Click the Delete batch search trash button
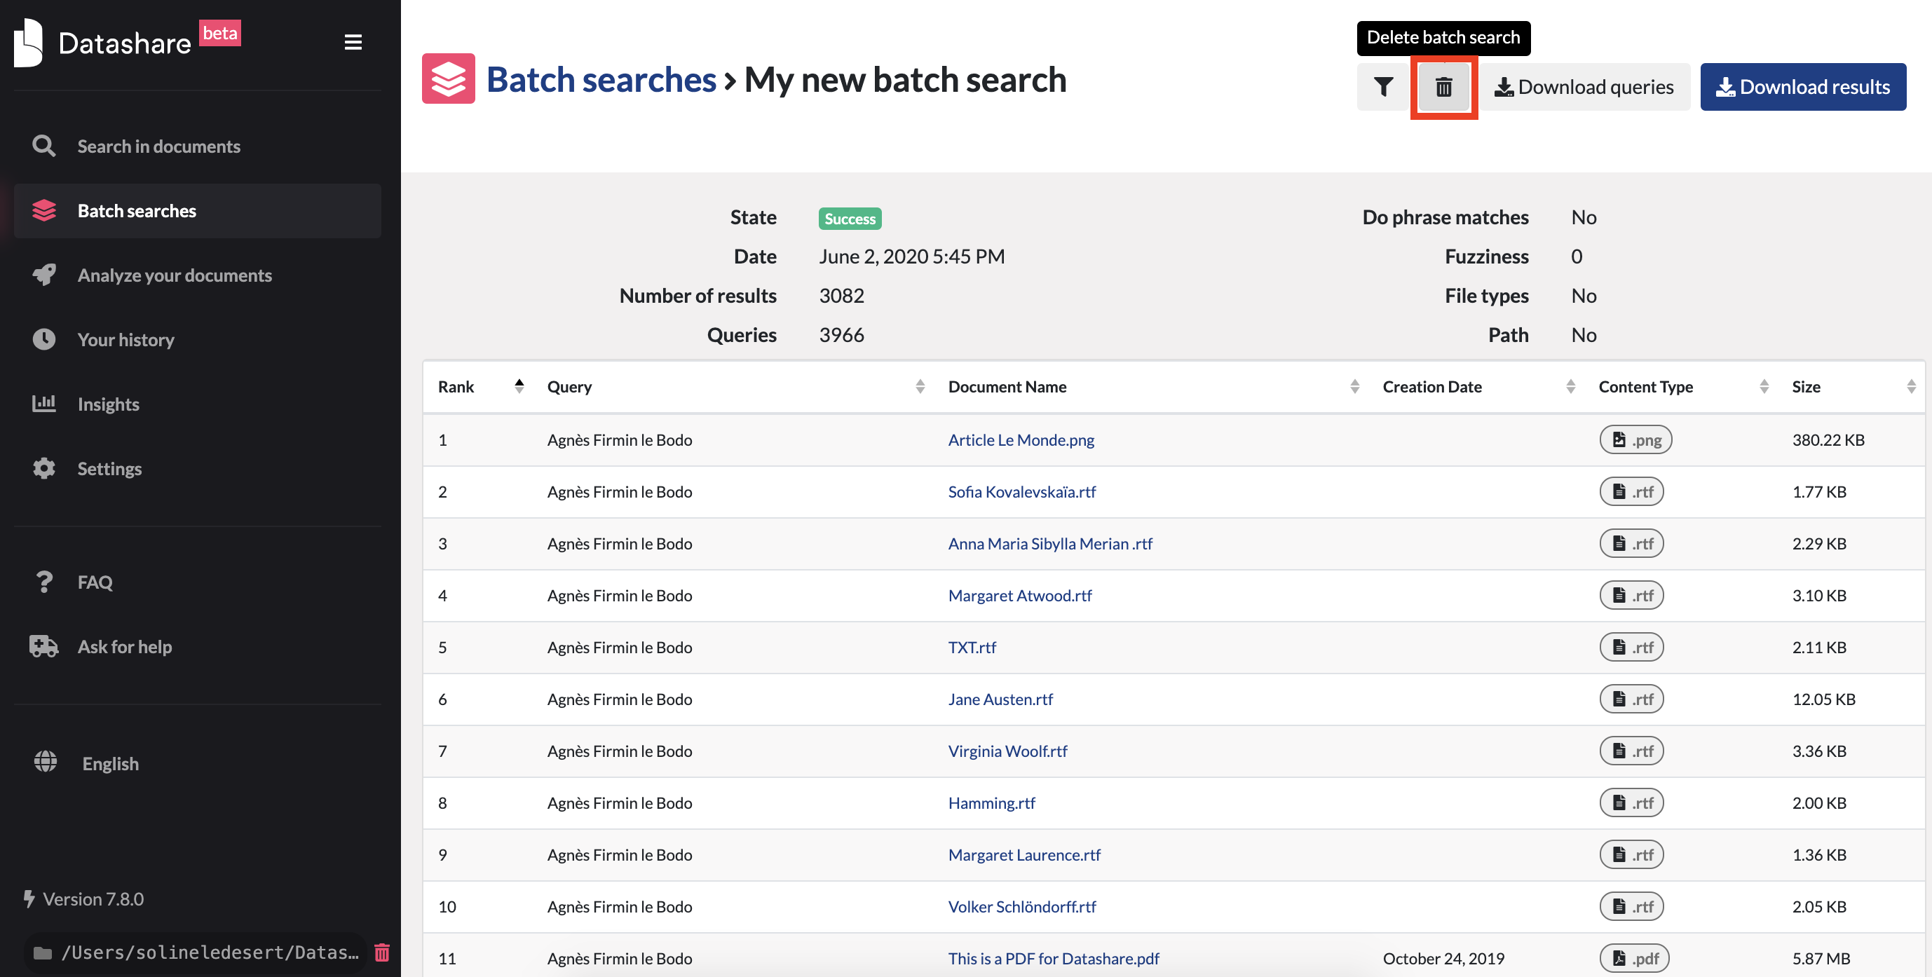The image size is (1932, 977). 1444,87
